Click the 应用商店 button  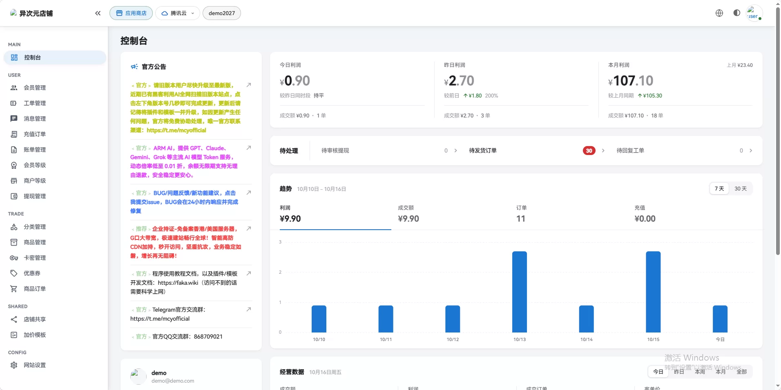(131, 13)
